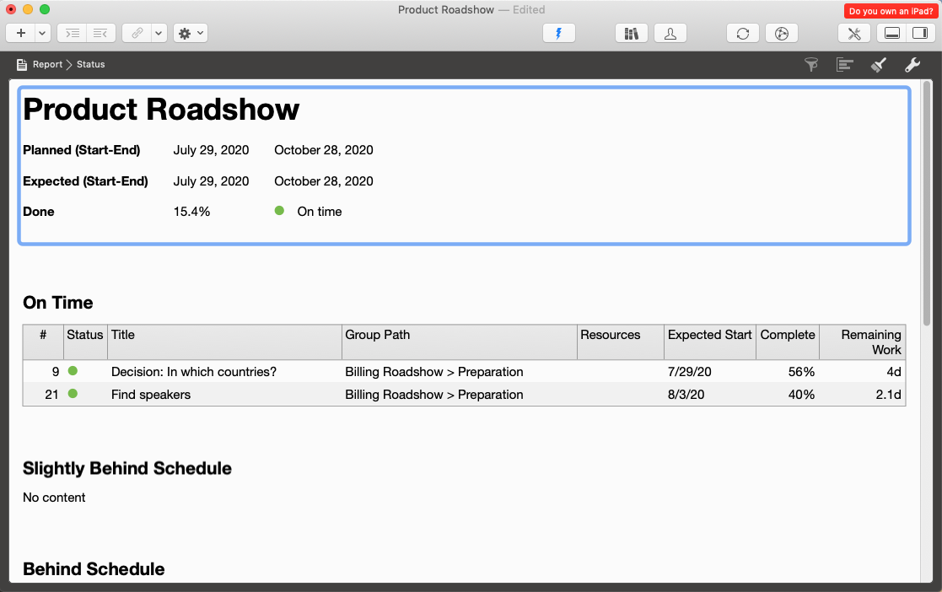Open the wrench settings icon above the report

[912, 64]
